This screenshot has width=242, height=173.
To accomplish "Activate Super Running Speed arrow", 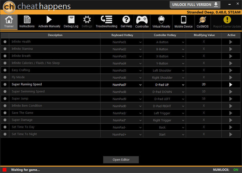I will (x=231, y=85).
